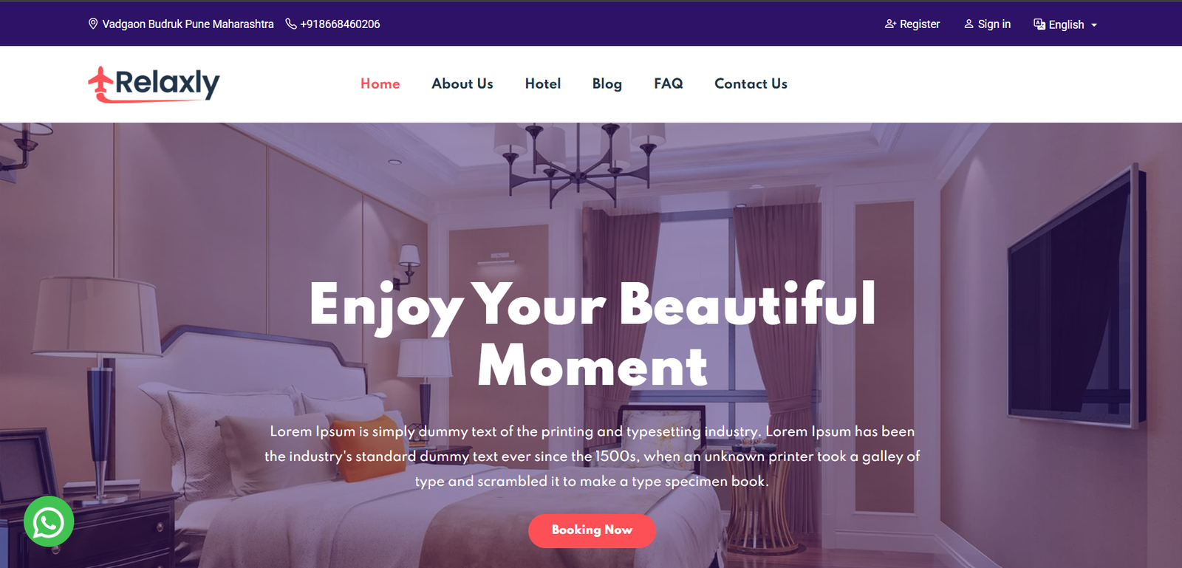
Task: Expand the English language dropdown arrow
Action: pyautogui.click(x=1094, y=25)
